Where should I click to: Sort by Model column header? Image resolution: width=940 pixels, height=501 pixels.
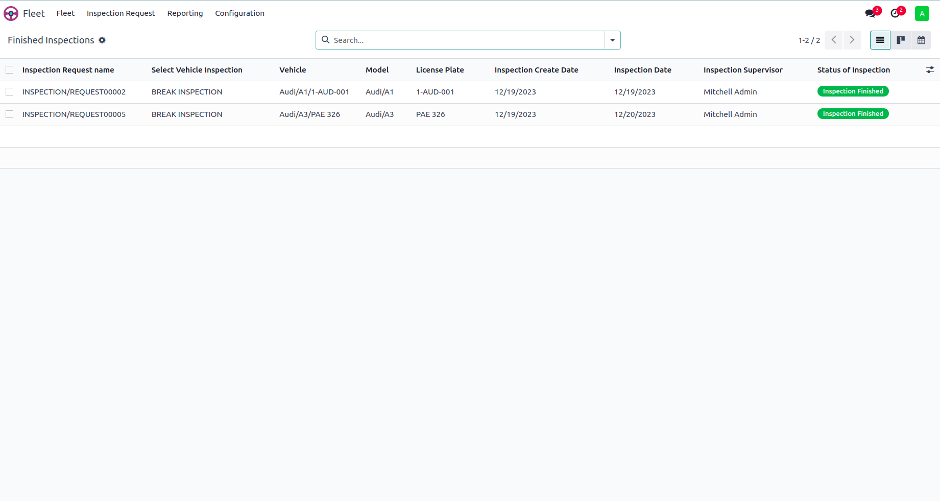click(x=377, y=70)
